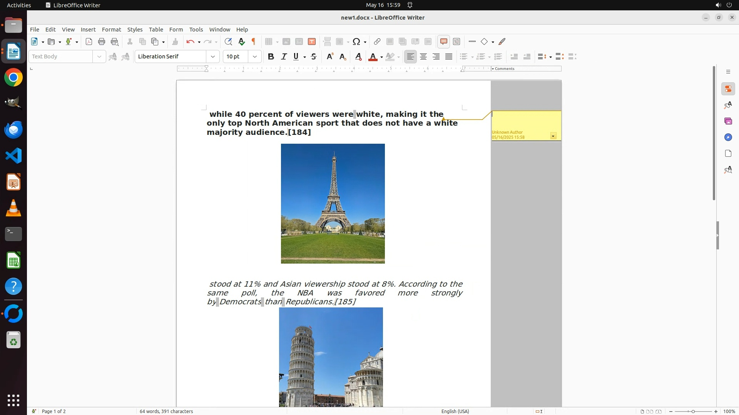Image resolution: width=739 pixels, height=415 pixels.
Task: Open the font size dropdown
Action: click(x=255, y=57)
